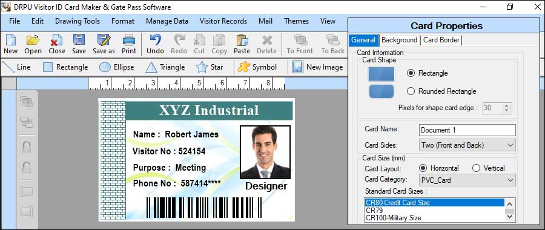Click the Card Name input field
This screenshot has height=230, width=545.
click(x=467, y=130)
